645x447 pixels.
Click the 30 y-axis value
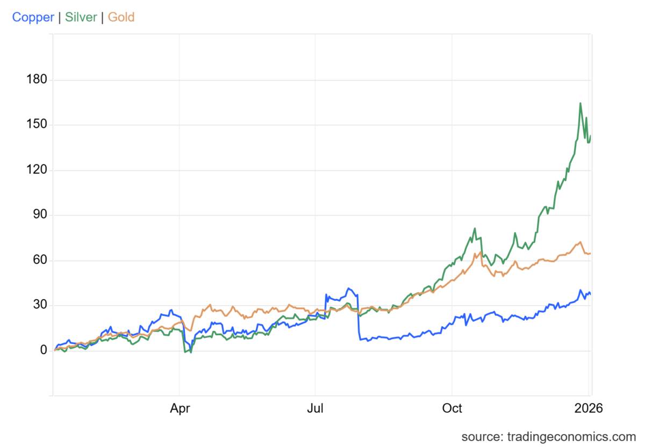tap(39, 306)
